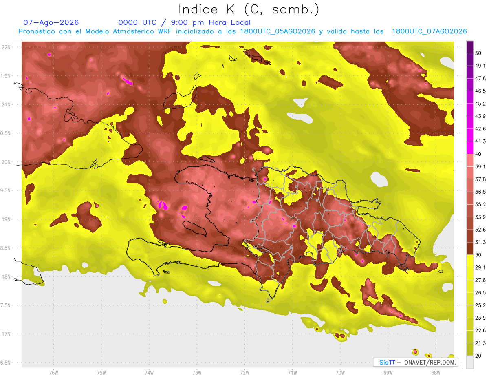This screenshot has width=489, height=378.
Task: Select the WRF model forecast description line
Action: pos(242,31)
